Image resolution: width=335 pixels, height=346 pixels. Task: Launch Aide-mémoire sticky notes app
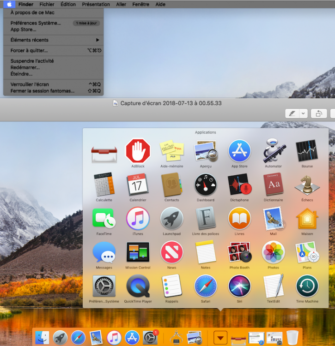click(x=172, y=151)
